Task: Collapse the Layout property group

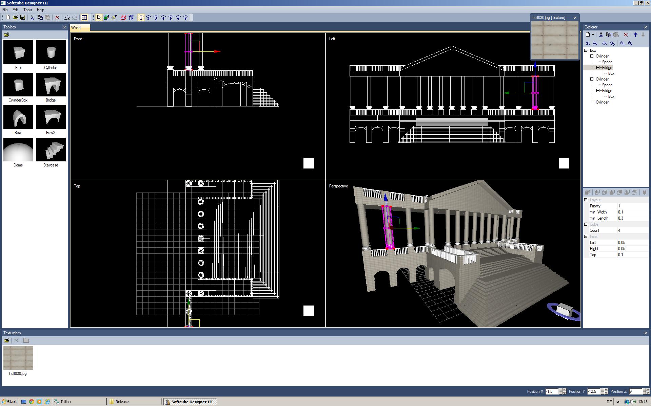Action: point(586,200)
